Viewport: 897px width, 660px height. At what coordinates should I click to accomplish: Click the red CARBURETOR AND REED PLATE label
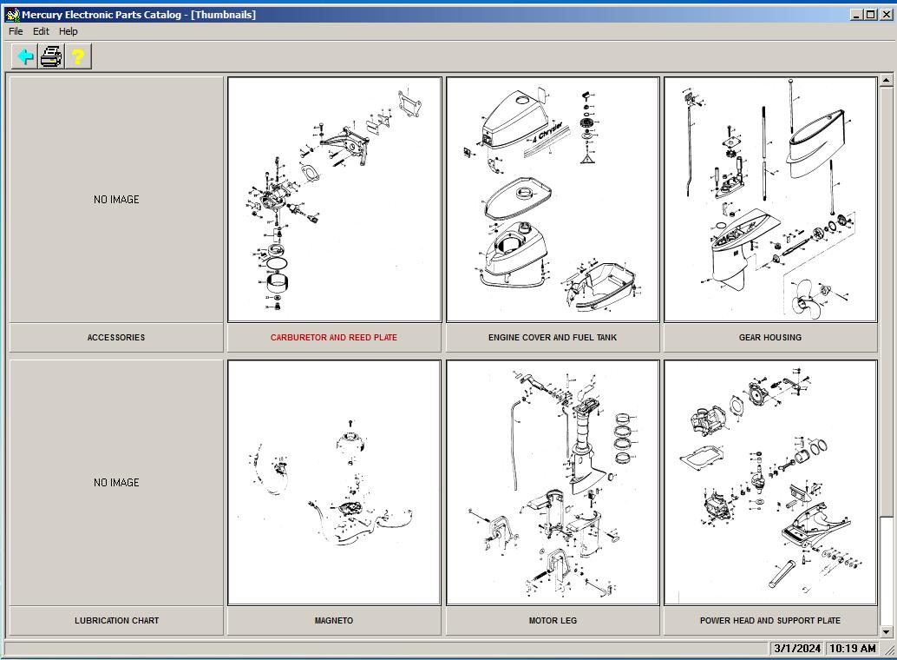point(334,338)
